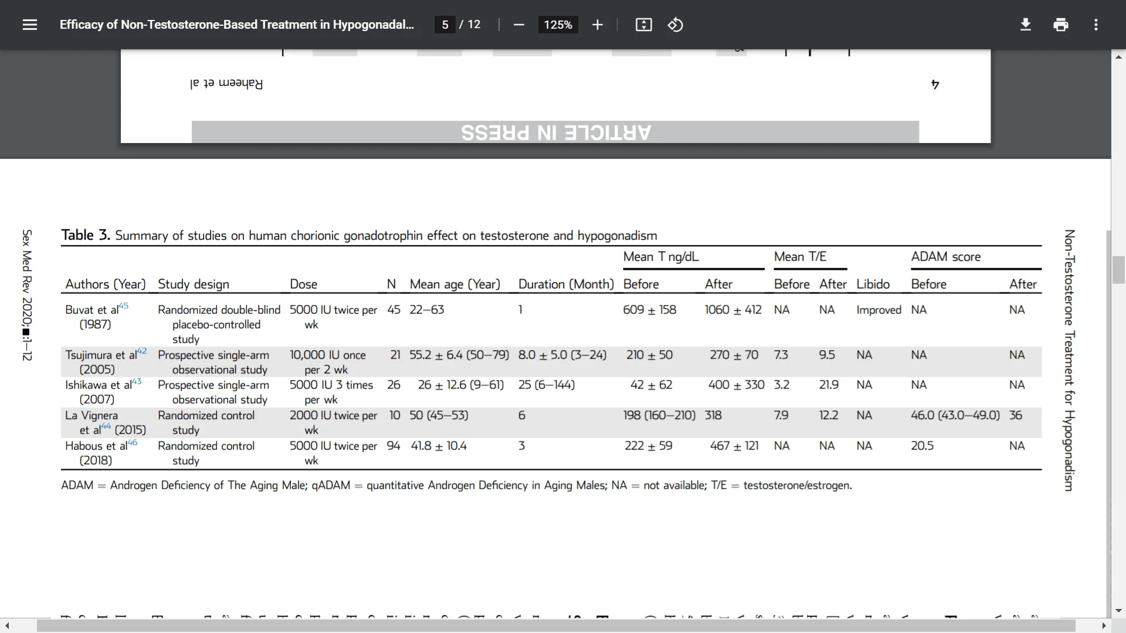Open citation 44 next to La Vignera et al

[106, 426]
